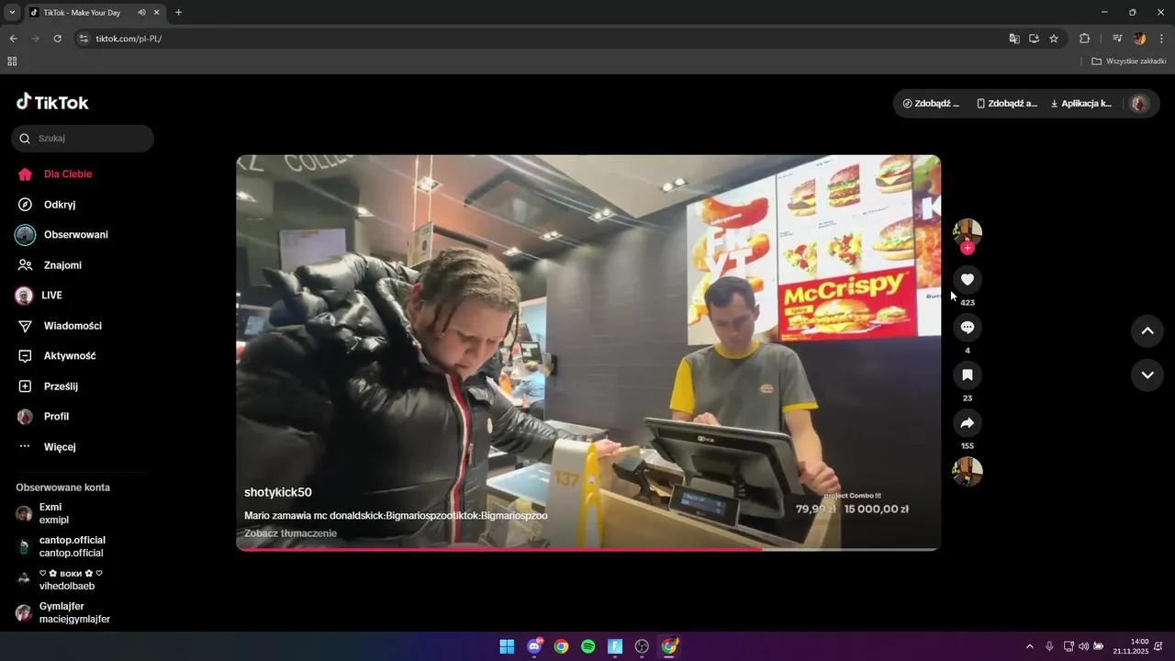Viewport: 1175px width, 661px height.
Task: Translate this page icon in address bar
Action: 1014,39
